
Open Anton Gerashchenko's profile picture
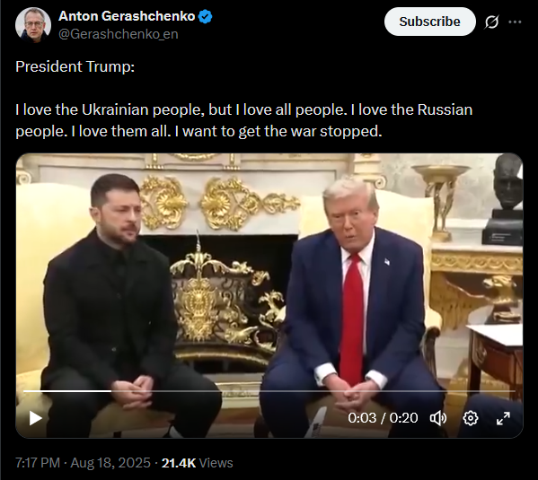click(x=33, y=25)
